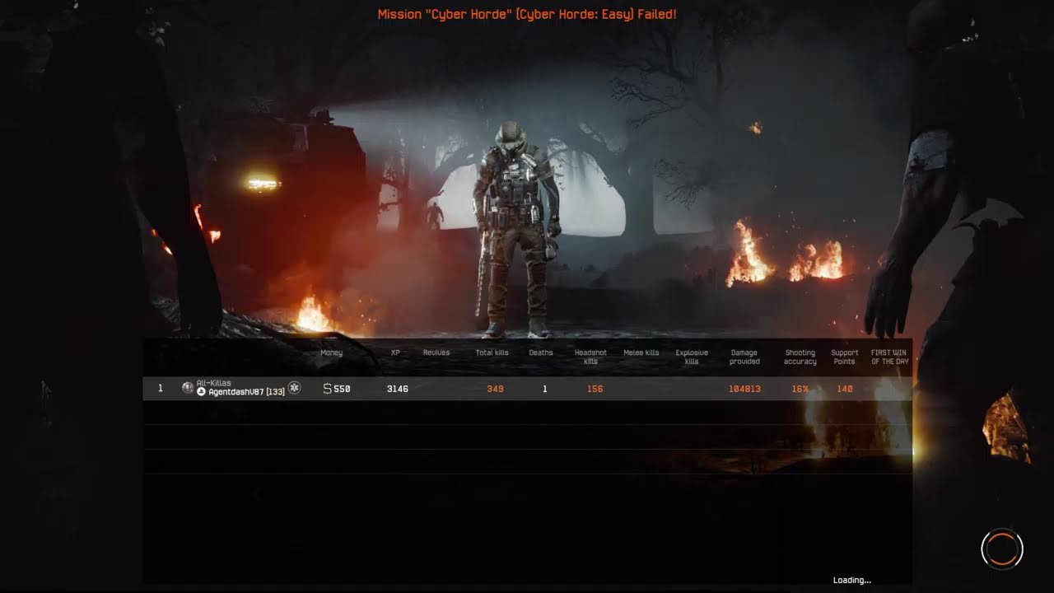This screenshot has width=1054, height=593.
Task: Click the Explosive kills column header
Action: tap(692, 357)
